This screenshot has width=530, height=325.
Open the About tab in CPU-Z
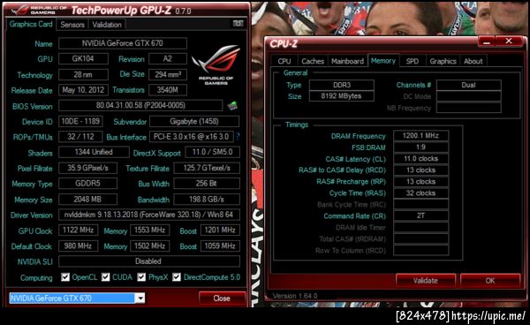point(473,61)
